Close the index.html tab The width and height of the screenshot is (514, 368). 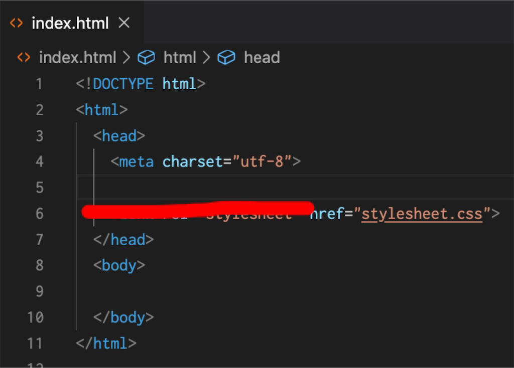click(x=124, y=23)
